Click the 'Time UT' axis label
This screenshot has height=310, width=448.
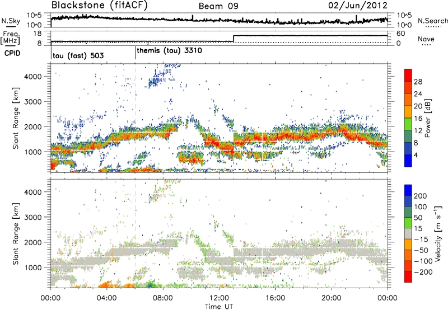219,307
